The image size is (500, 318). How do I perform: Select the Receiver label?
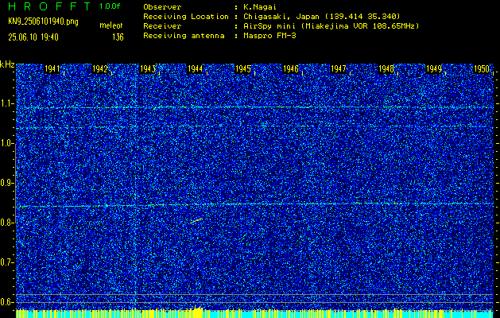click(x=162, y=26)
